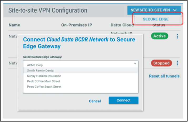
Task: Collapse the Secure Edge Gateway list arrow
Action: 135,64
